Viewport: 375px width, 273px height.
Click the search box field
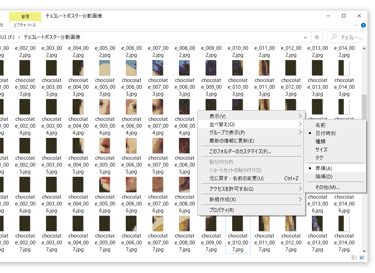point(345,37)
